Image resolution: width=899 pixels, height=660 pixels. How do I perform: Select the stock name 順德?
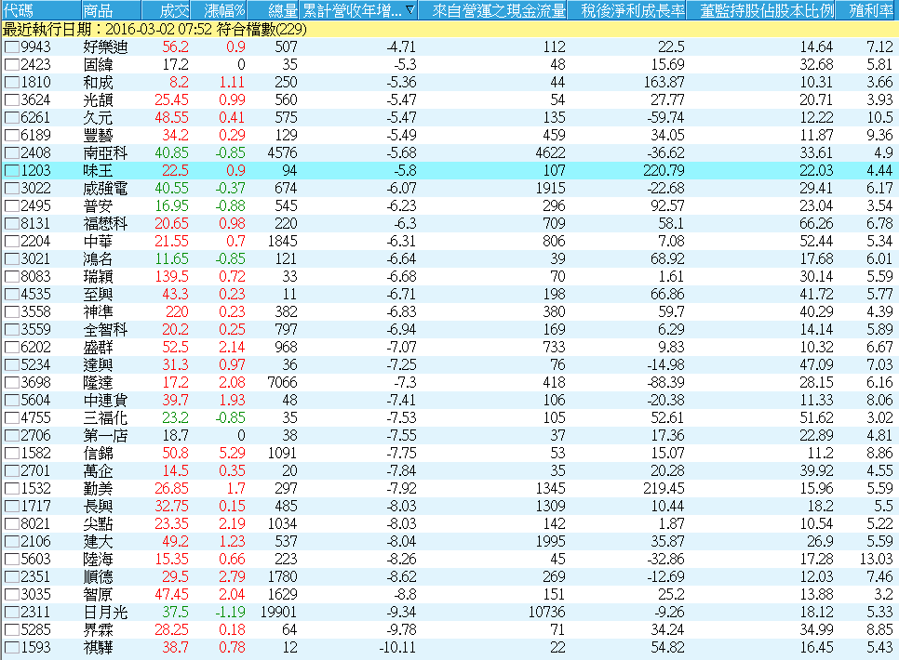coord(98,577)
